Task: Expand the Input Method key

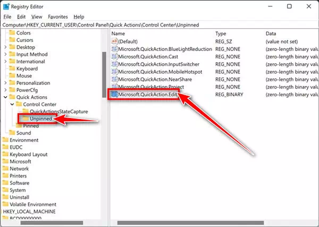Action: tap(5, 54)
